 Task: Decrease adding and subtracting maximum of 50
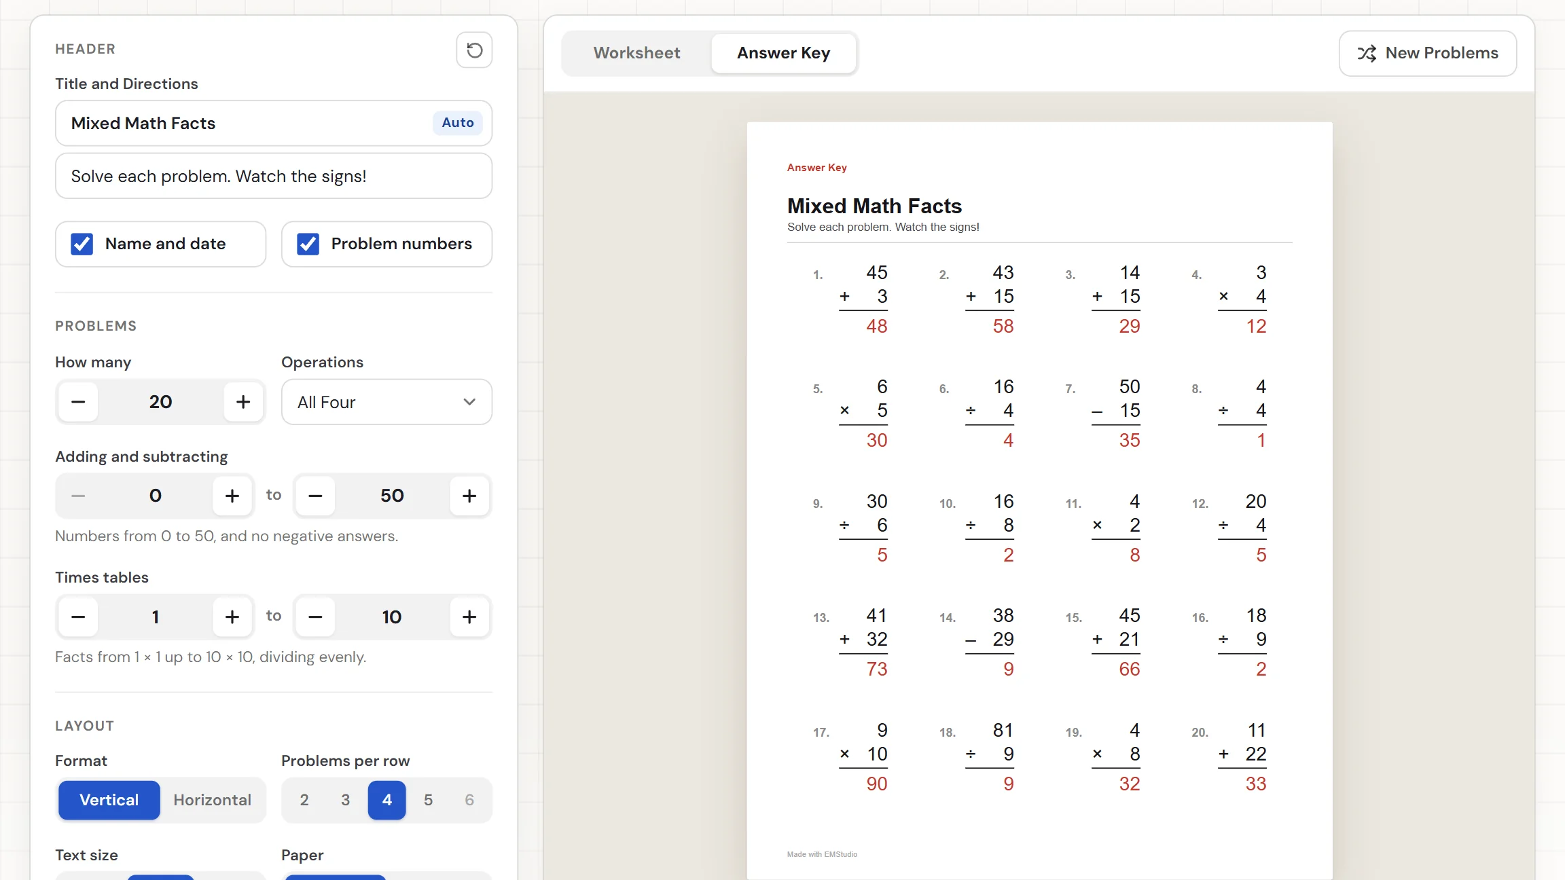coord(315,496)
